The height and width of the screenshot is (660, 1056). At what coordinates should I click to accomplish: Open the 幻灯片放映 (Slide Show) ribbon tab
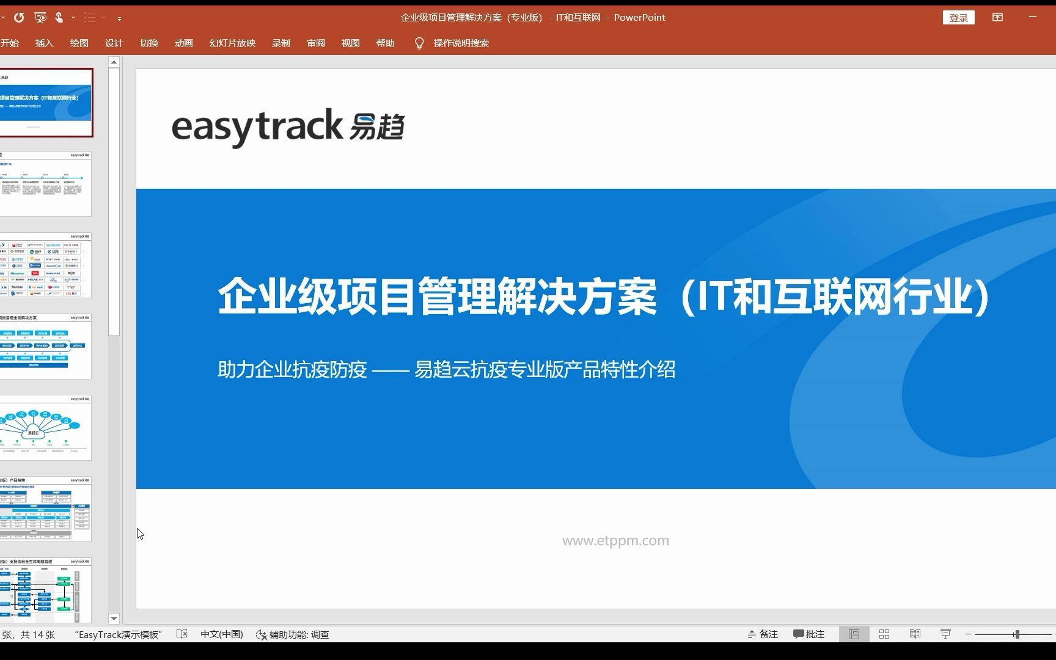pos(232,43)
